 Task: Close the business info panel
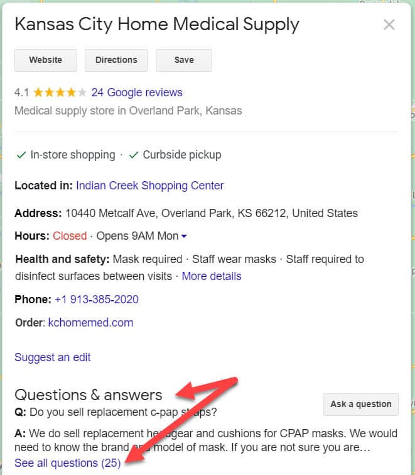coord(389,25)
